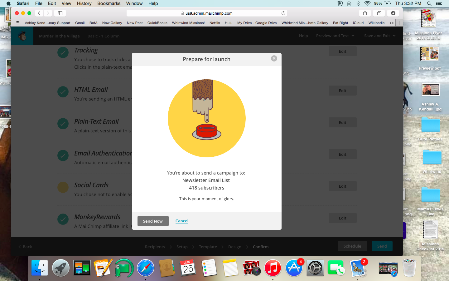The image size is (449, 281).
Task: Open the History menu
Action: coord(84,3)
